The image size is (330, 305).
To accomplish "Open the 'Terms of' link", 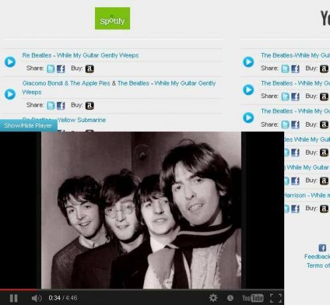I will coord(318,265).
